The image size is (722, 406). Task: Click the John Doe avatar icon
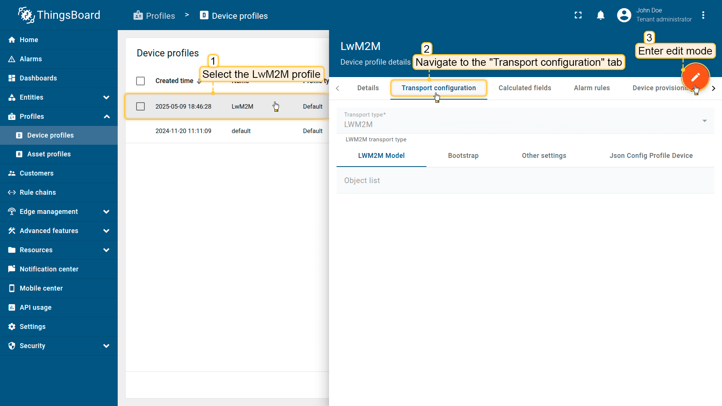click(624, 15)
